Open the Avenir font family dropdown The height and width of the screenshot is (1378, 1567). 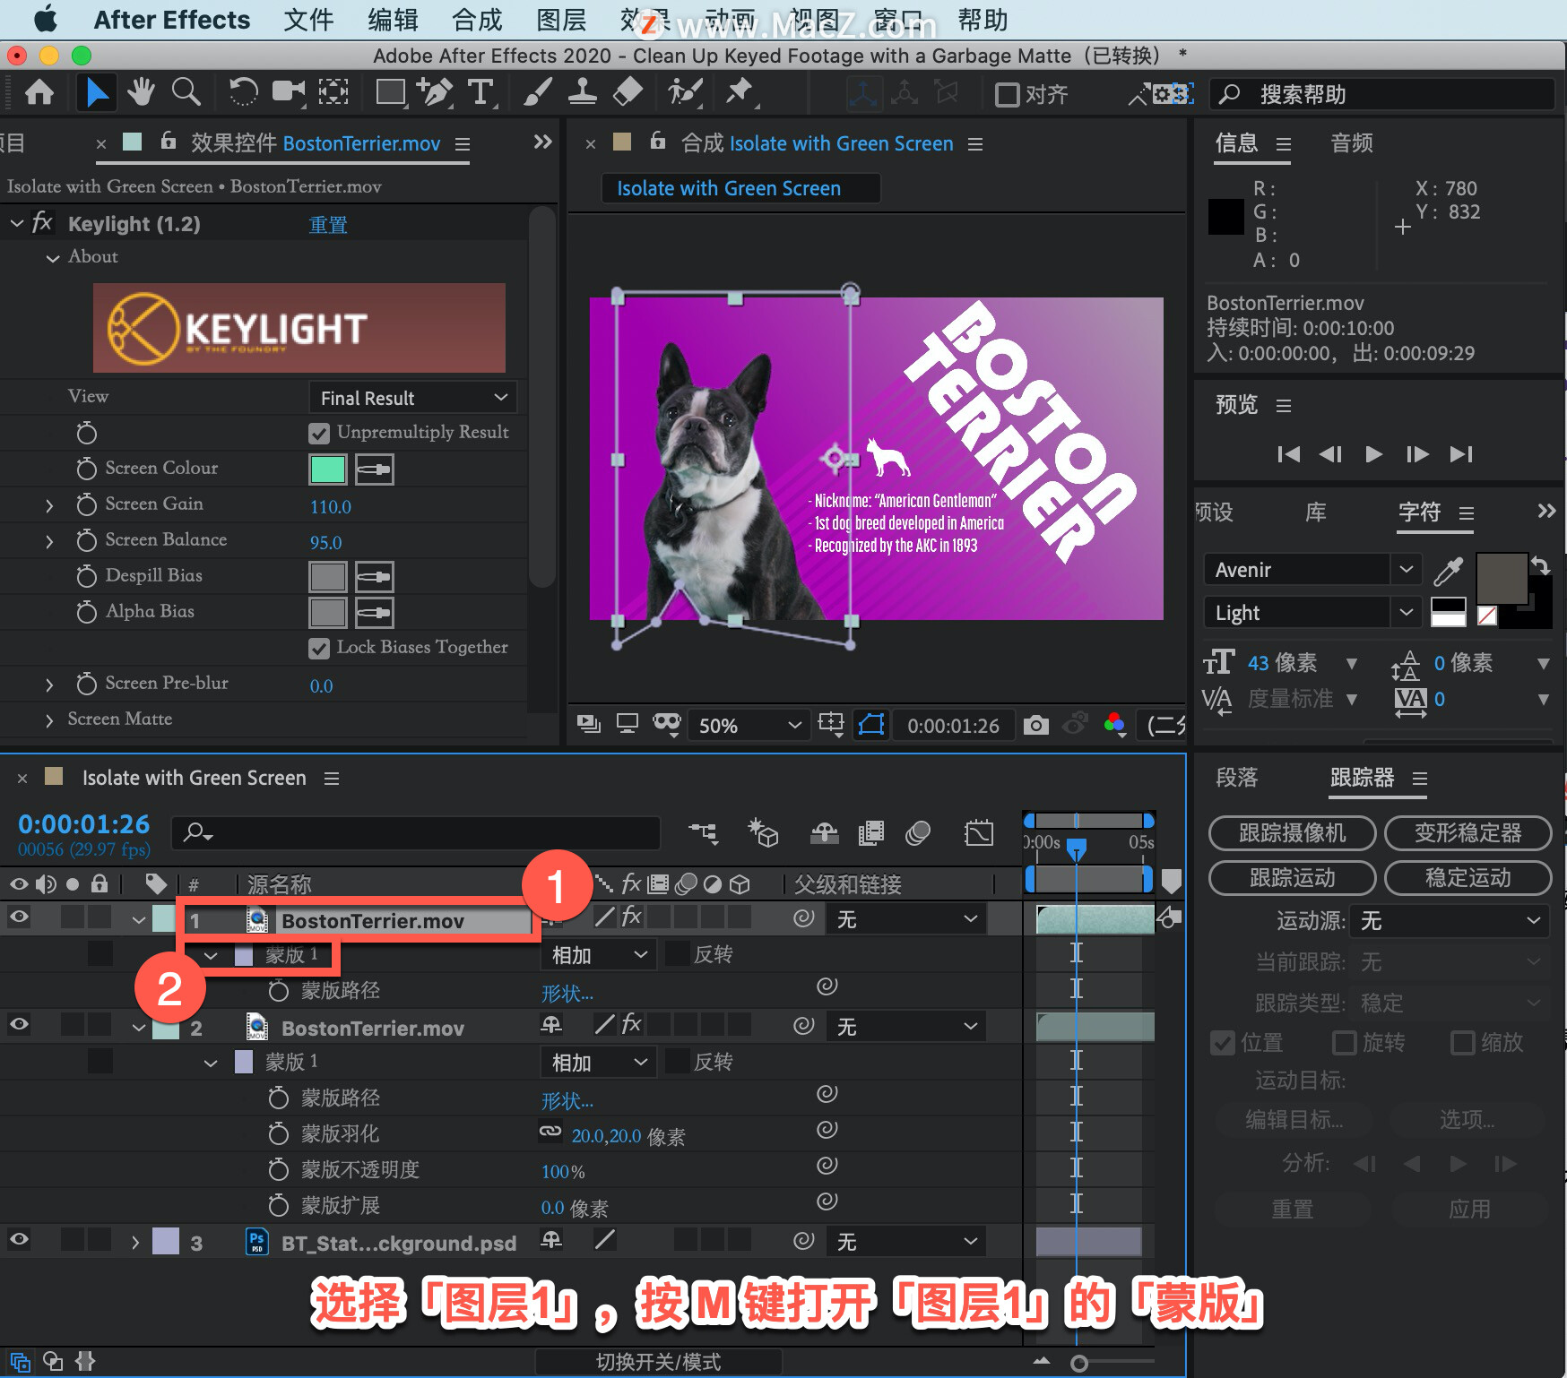(x=1312, y=570)
